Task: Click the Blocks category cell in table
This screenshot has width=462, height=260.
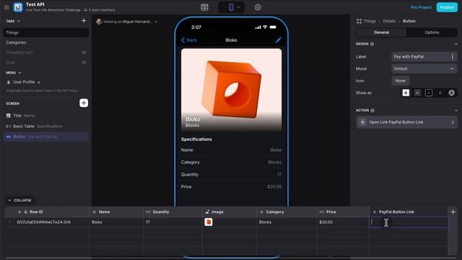Action: coord(287,222)
